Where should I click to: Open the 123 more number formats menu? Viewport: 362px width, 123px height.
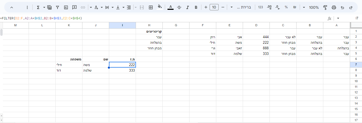[261, 7]
